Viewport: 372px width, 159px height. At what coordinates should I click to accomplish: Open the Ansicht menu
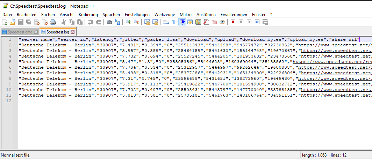pos(67,15)
